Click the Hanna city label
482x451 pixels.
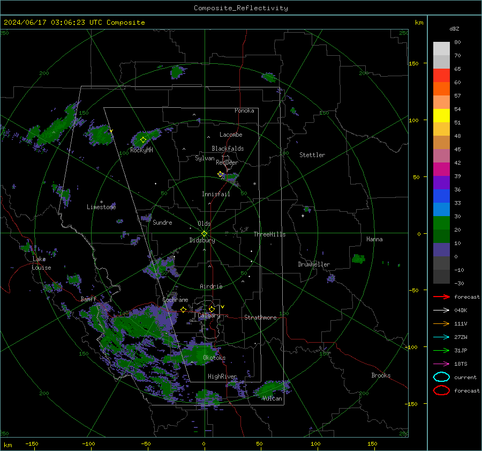click(374, 239)
